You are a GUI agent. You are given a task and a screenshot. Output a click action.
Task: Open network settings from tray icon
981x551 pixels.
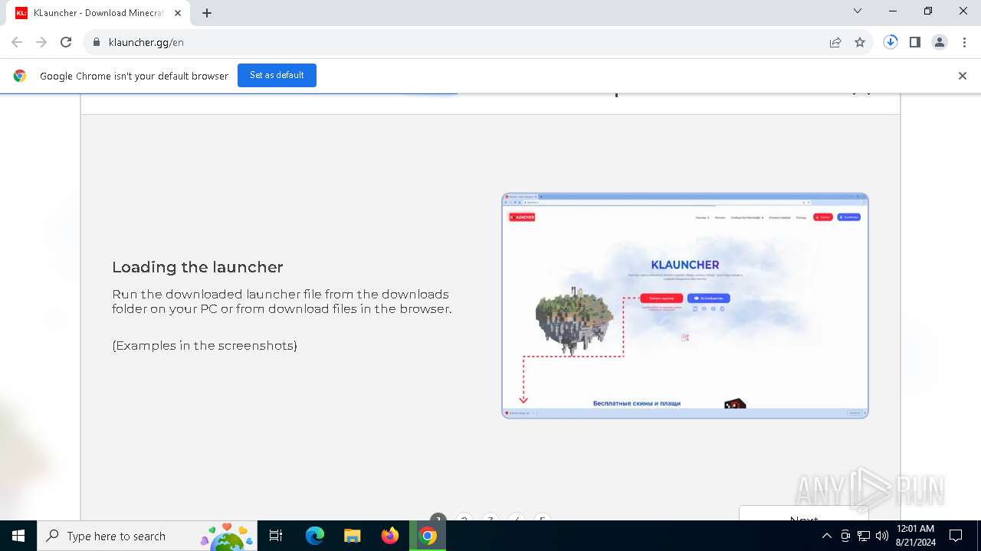click(x=864, y=536)
